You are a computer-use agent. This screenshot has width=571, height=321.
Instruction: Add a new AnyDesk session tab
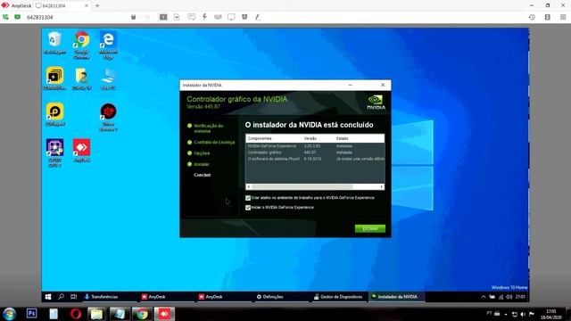97,6
